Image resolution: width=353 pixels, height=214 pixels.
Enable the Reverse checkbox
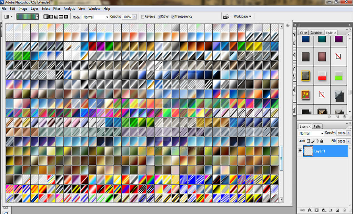click(142, 17)
